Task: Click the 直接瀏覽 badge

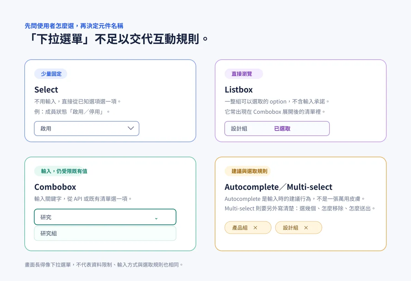Action: [244, 74]
